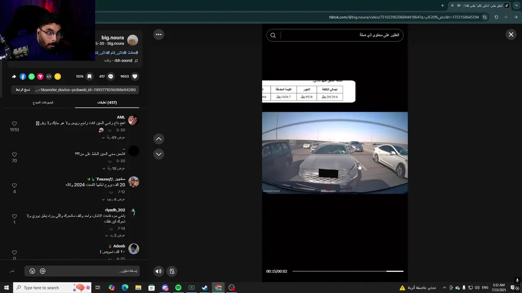
Task: Open Steam from the taskbar
Action: click(x=205, y=288)
